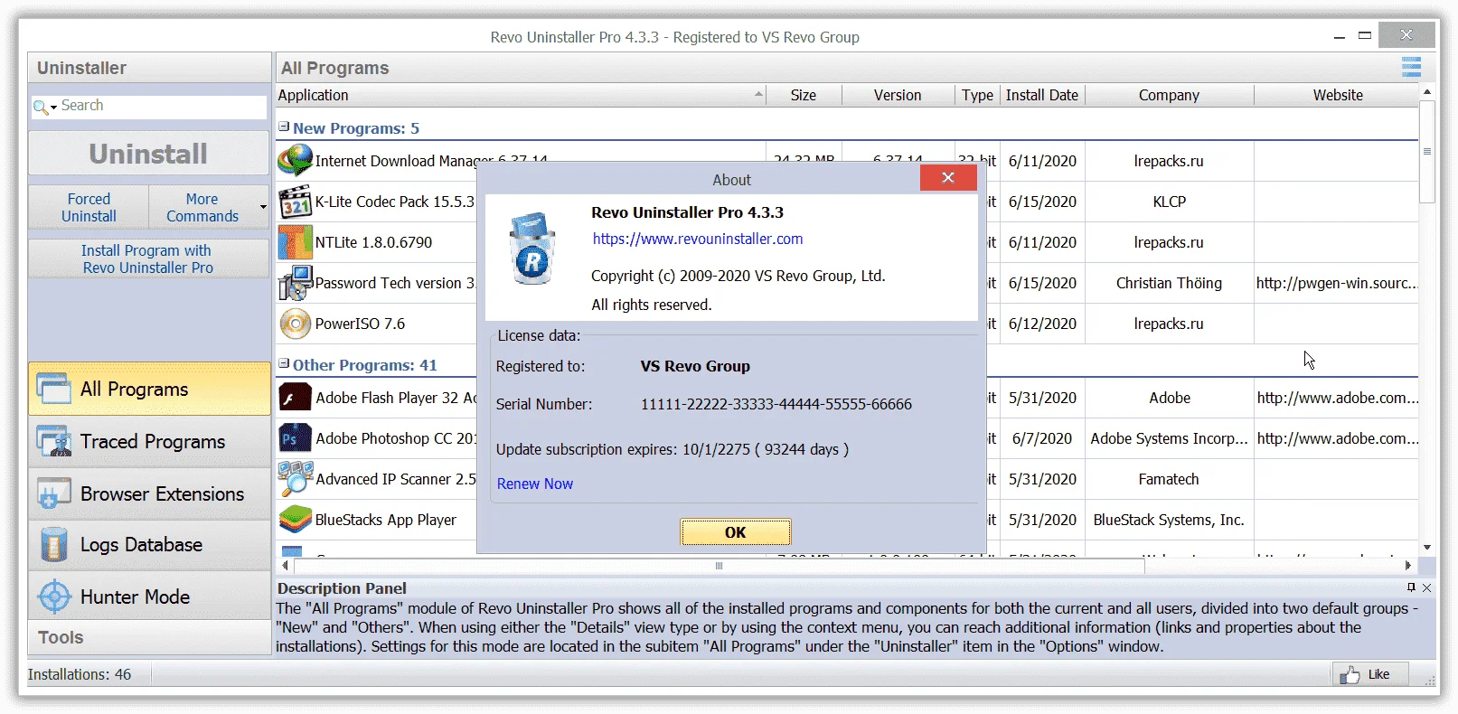Click the search magnifier icon
Viewport: 1458px width, 714px height.
[41, 107]
